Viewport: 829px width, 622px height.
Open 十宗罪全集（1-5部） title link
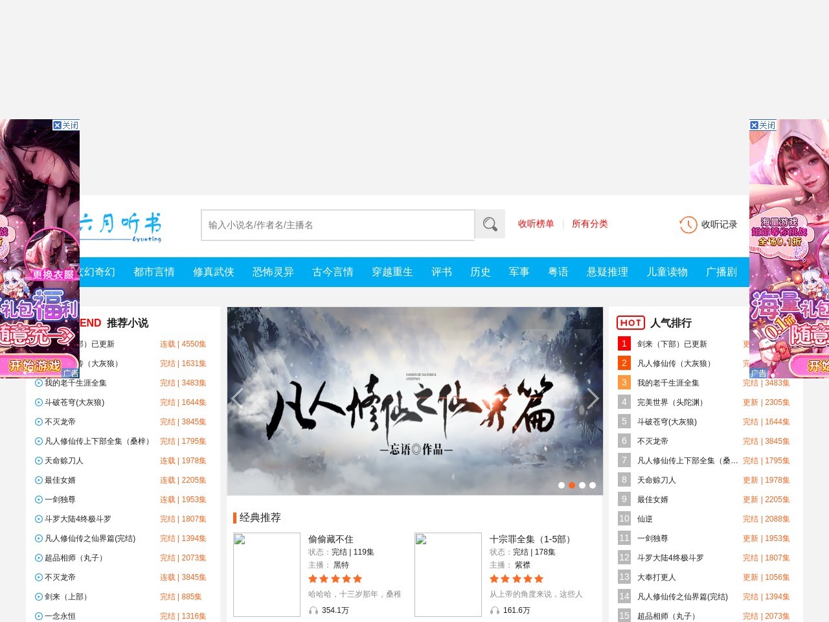[x=532, y=539]
